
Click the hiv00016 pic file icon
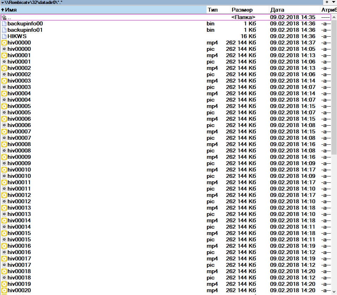point(4,252)
